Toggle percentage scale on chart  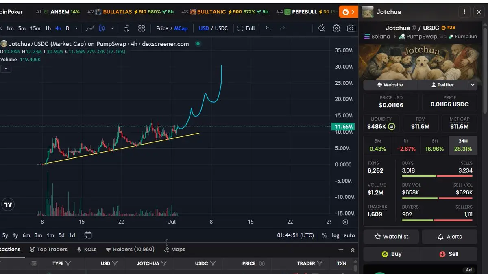pyautogui.click(x=324, y=235)
